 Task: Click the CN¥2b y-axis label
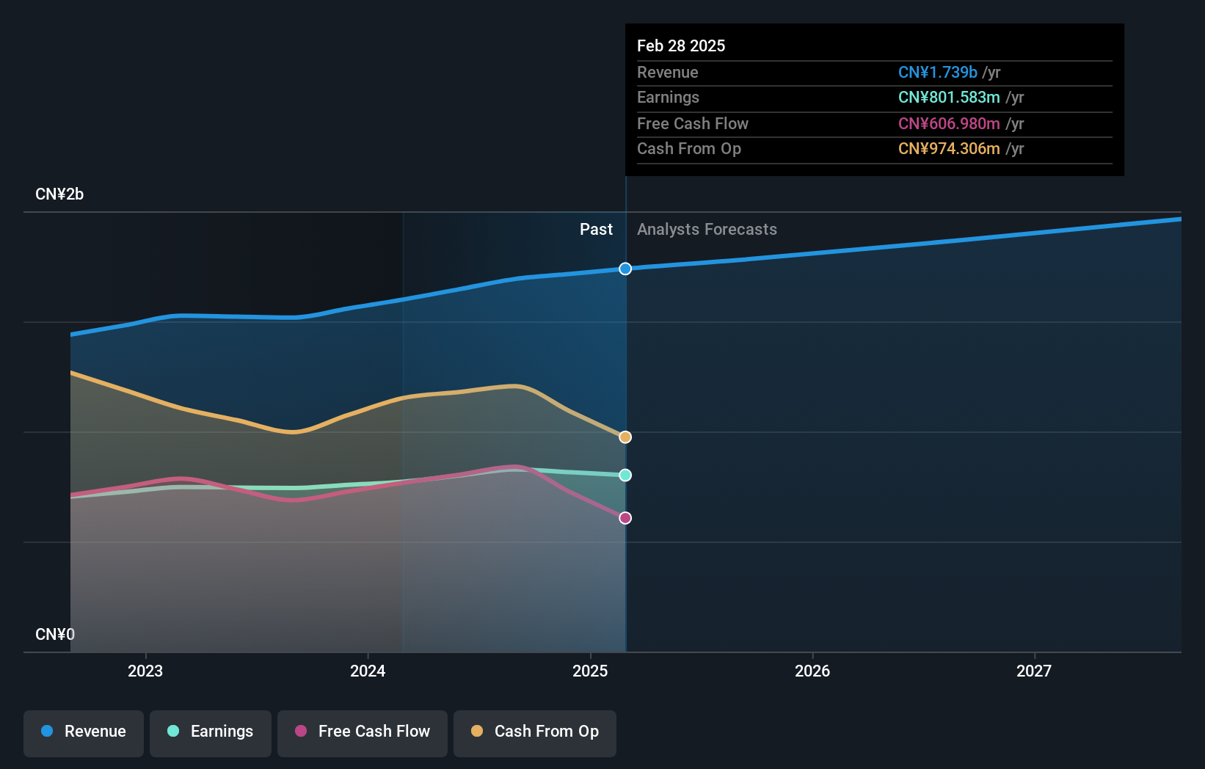click(59, 194)
